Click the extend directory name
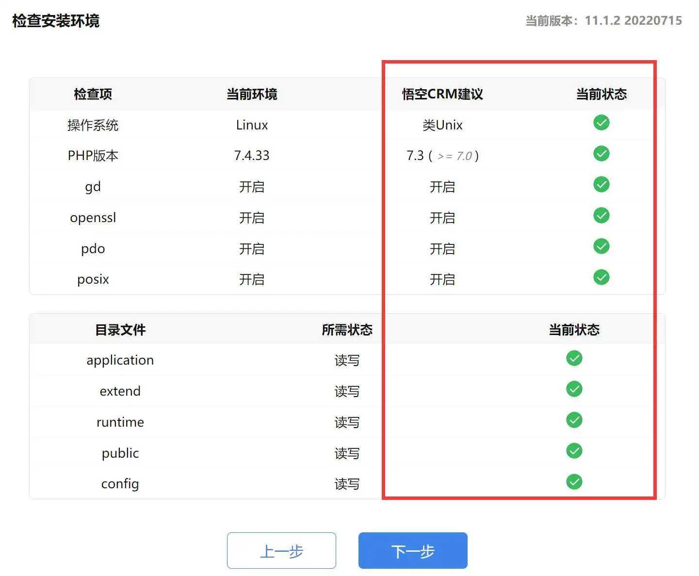Image resolution: width=699 pixels, height=576 pixels. [x=120, y=391]
